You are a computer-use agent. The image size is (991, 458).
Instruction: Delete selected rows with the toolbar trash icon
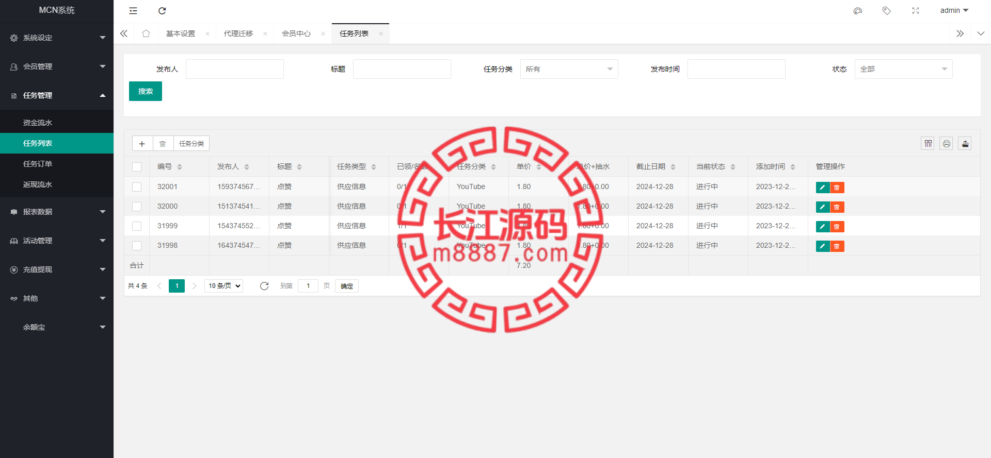(x=163, y=143)
